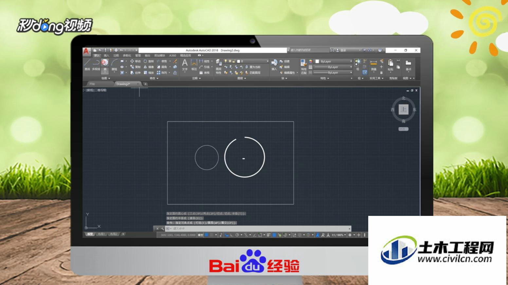
Task: Select the Text (文字) tool
Action: (x=185, y=65)
